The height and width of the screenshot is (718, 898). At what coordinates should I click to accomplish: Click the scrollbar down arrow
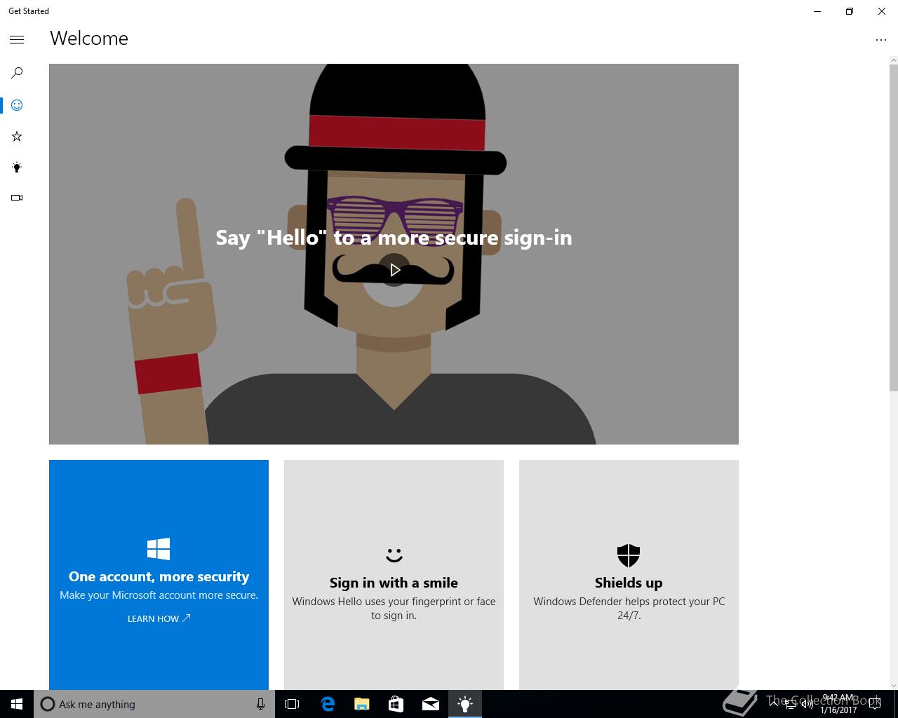pyautogui.click(x=893, y=685)
